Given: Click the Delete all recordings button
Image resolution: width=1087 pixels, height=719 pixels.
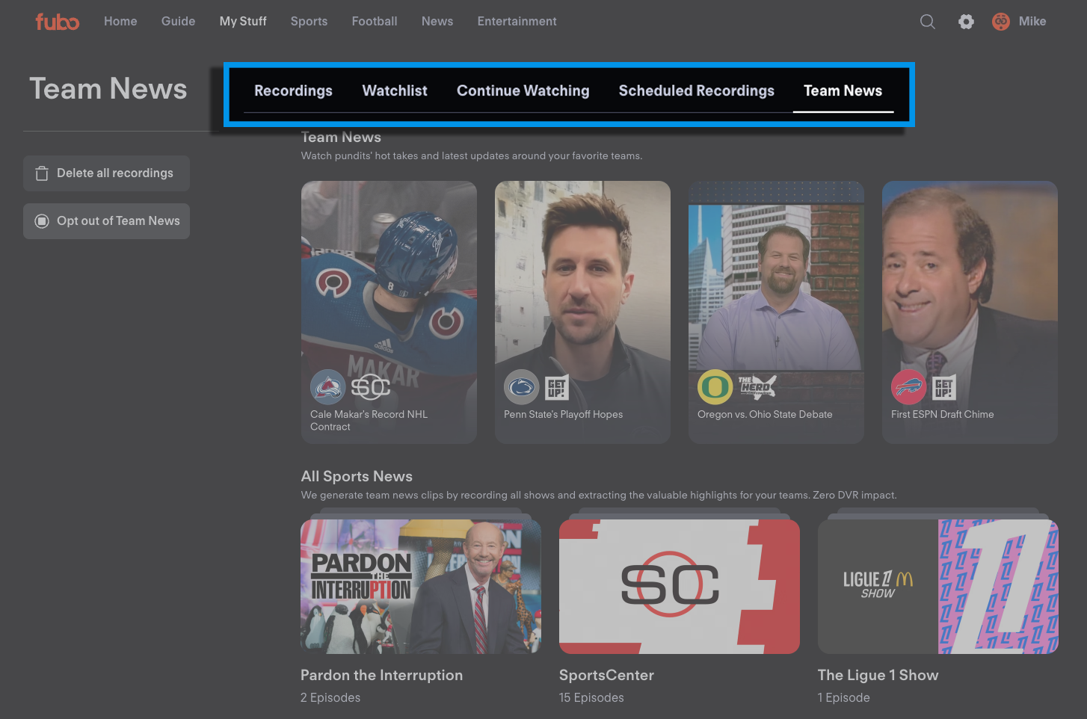Looking at the screenshot, I should click(106, 173).
